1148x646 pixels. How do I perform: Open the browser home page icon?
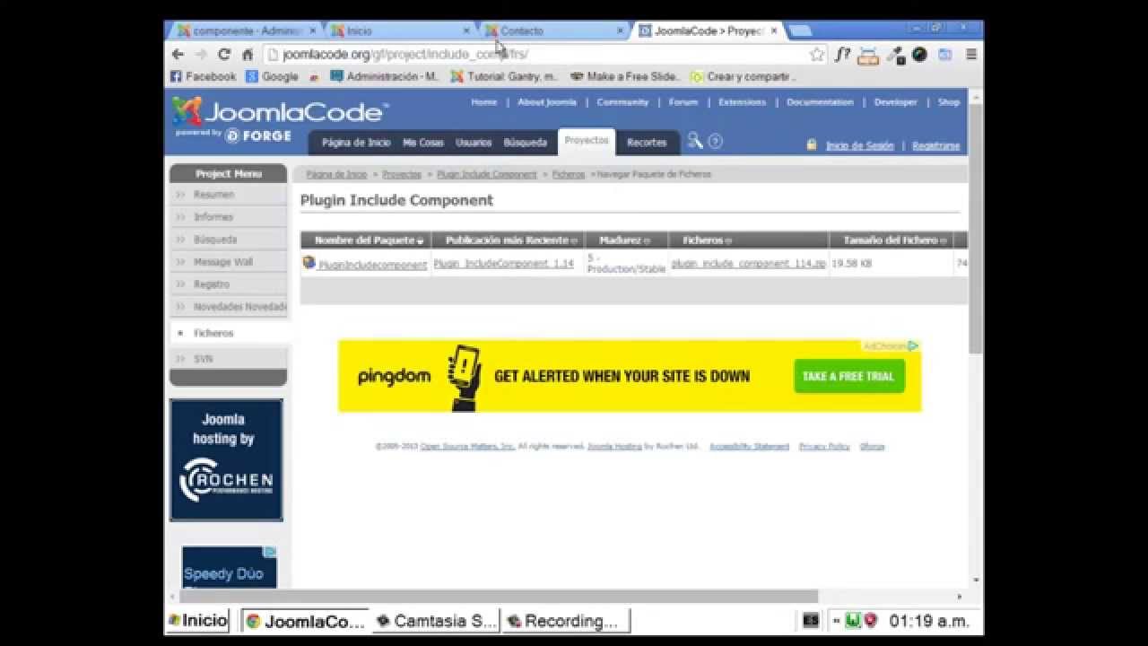[248, 54]
